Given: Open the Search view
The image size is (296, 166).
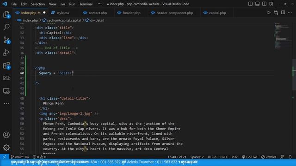Looking at the screenshot, I should click(6, 27).
